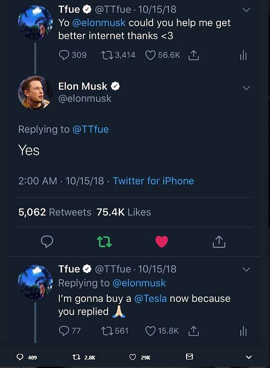
Task: Undo the green retweet on Elon's tweet
Action: click(x=104, y=242)
